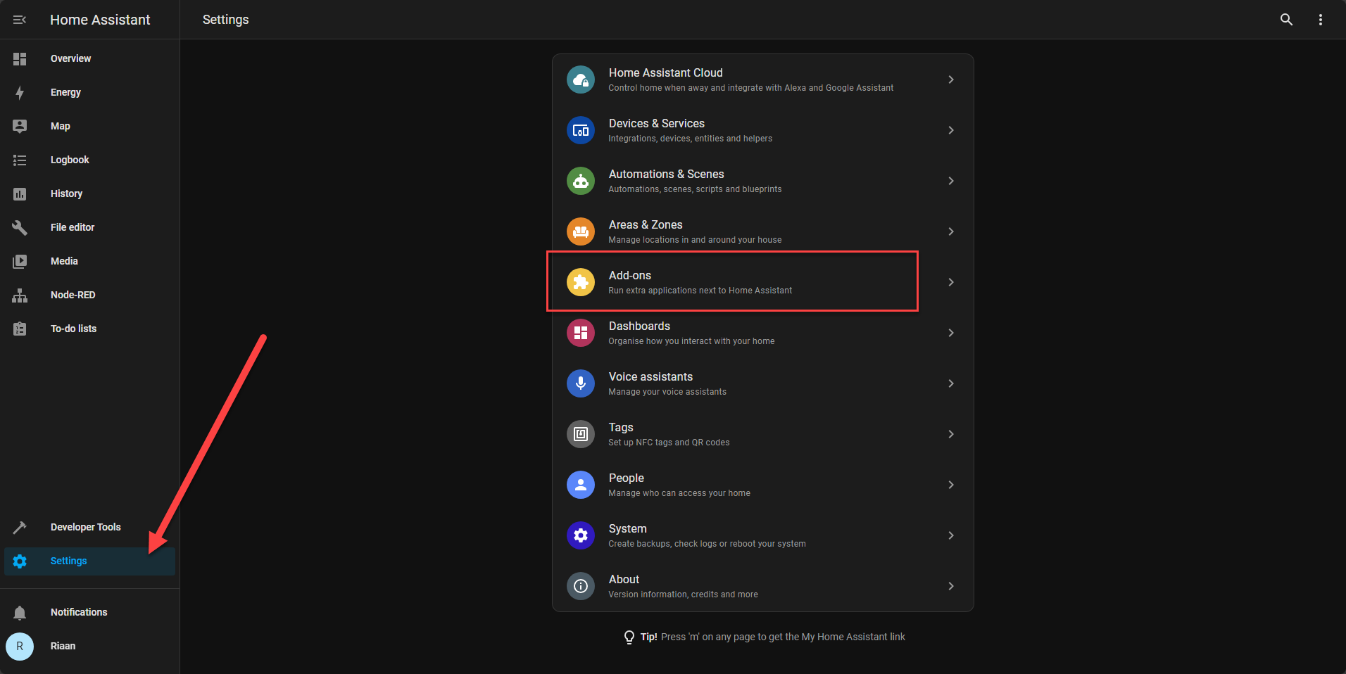The width and height of the screenshot is (1346, 674).
Task: Expand the Add-ons row chevron
Action: point(951,282)
